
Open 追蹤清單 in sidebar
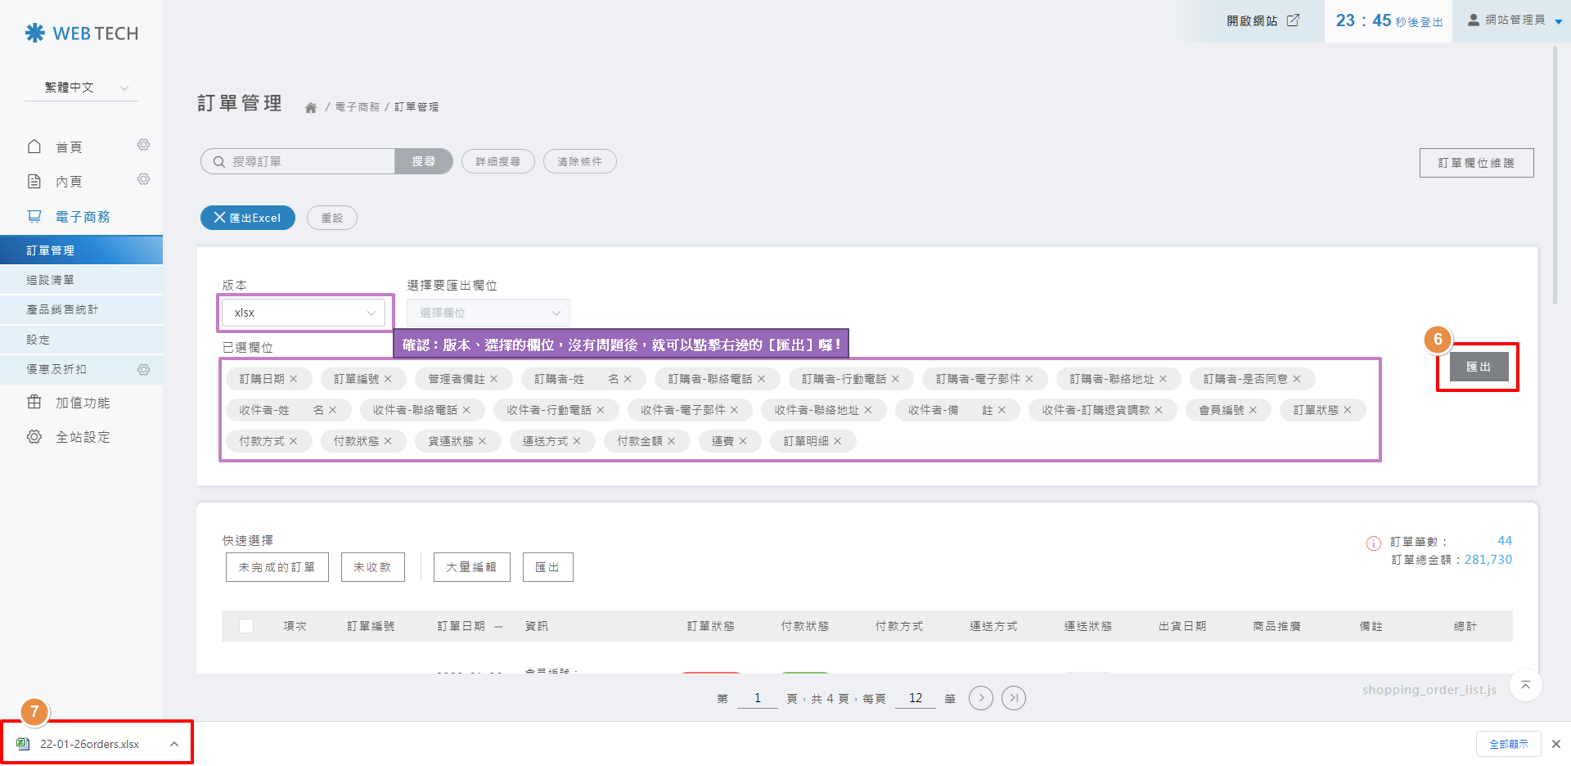pyautogui.click(x=51, y=280)
